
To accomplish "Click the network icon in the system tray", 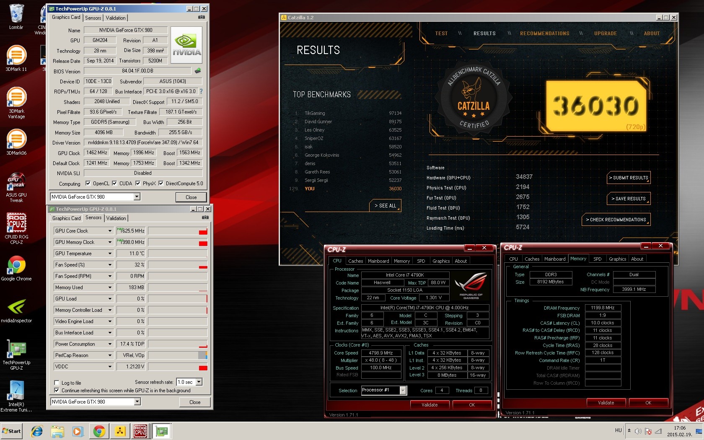I will pyautogui.click(x=658, y=431).
